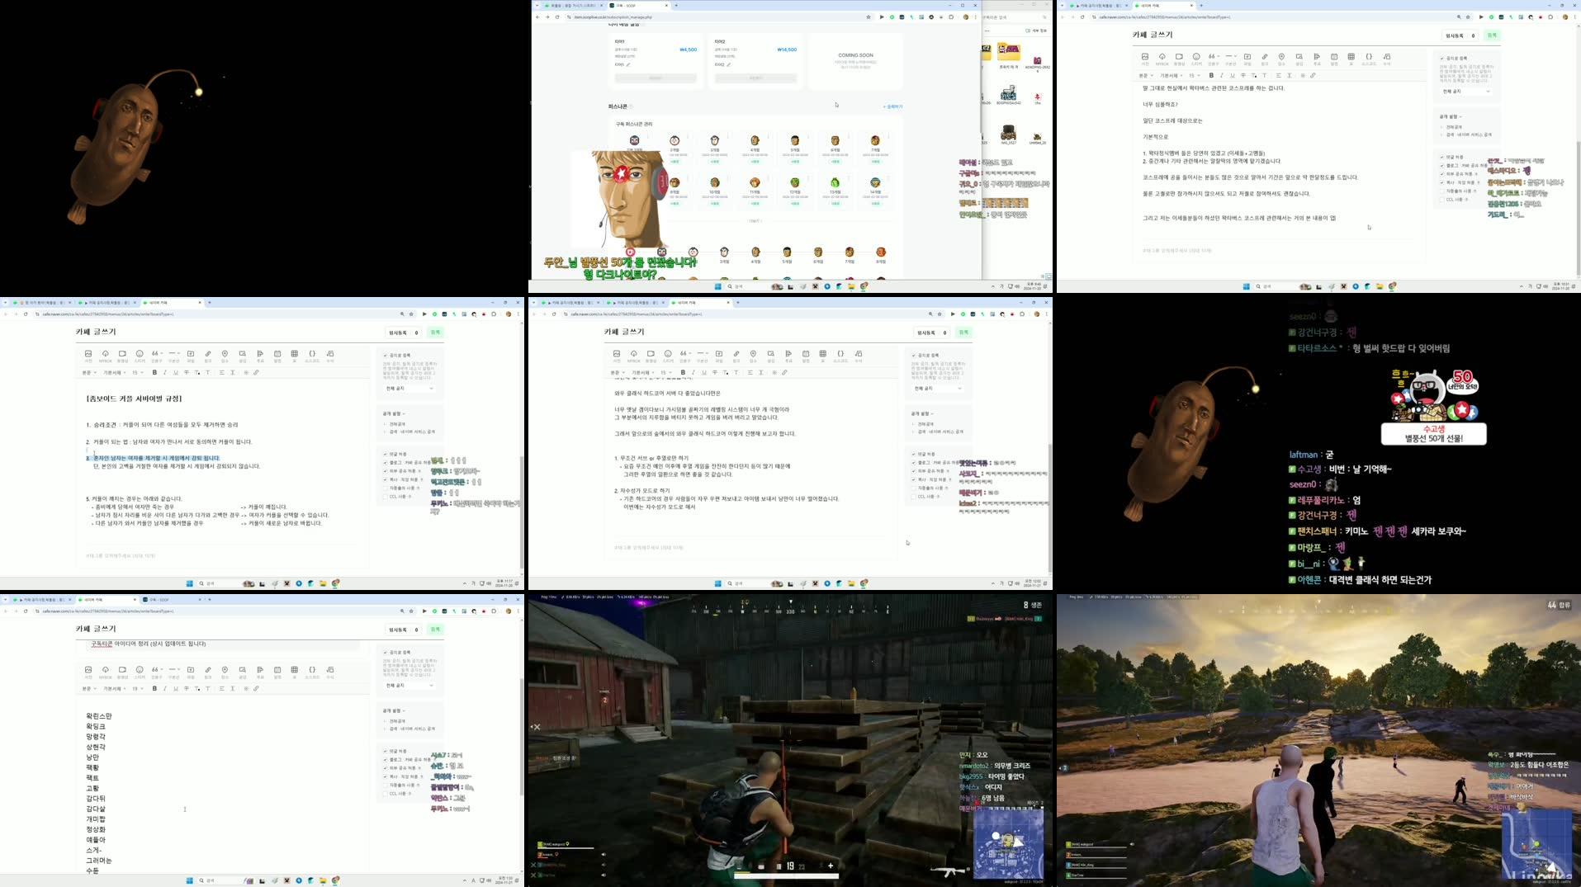The image size is (1581, 887).
Task: Select 전체공개 radio in the 좀보이드 커플 editor
Action: pos(386,424)
